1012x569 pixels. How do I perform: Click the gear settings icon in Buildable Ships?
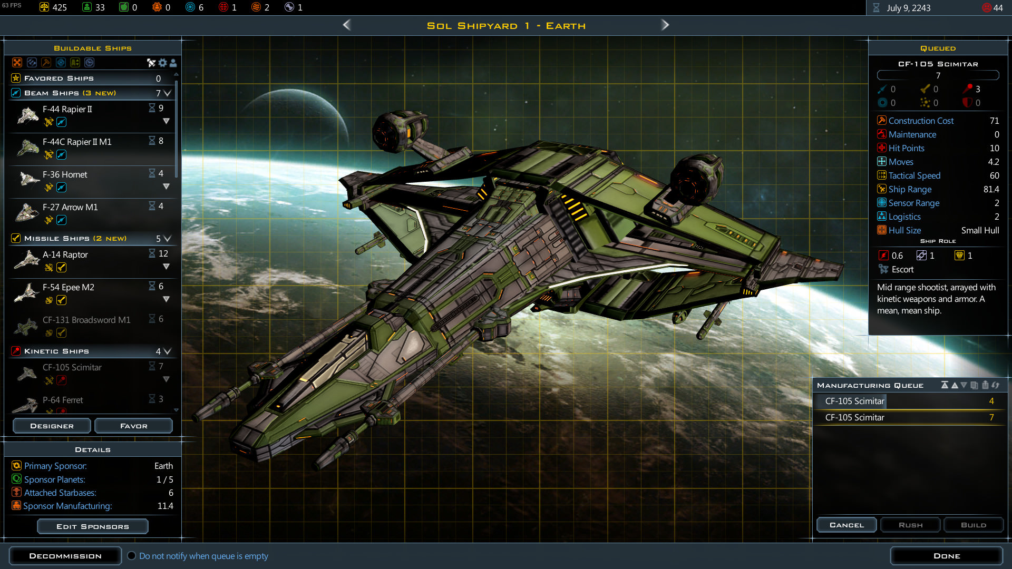162,63
